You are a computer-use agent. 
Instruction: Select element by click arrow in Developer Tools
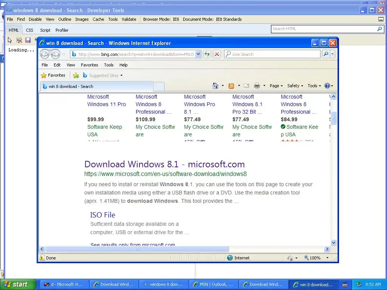(10, 40)
